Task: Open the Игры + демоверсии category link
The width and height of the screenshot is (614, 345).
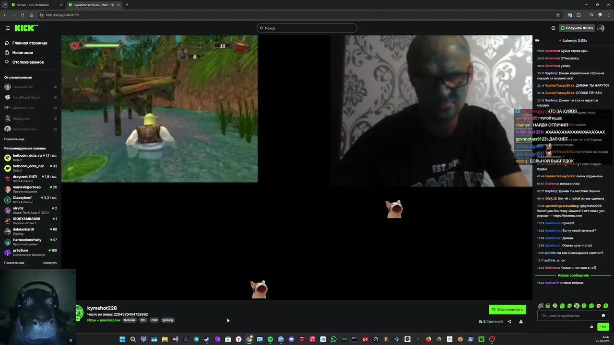Action: click(104, 320)
